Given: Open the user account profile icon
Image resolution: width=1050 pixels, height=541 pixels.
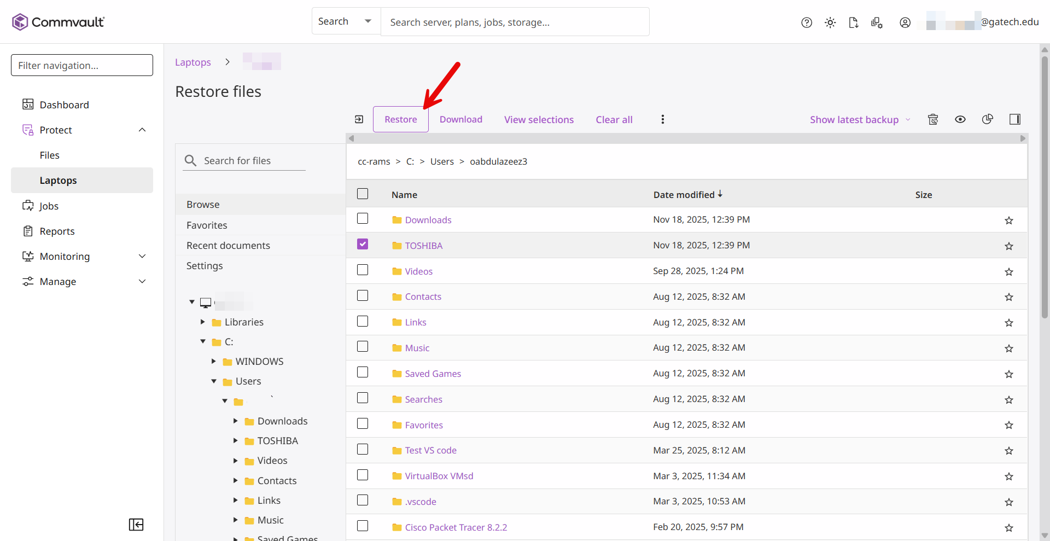Looking at the screenshot, I should click(x=905, y=22).
